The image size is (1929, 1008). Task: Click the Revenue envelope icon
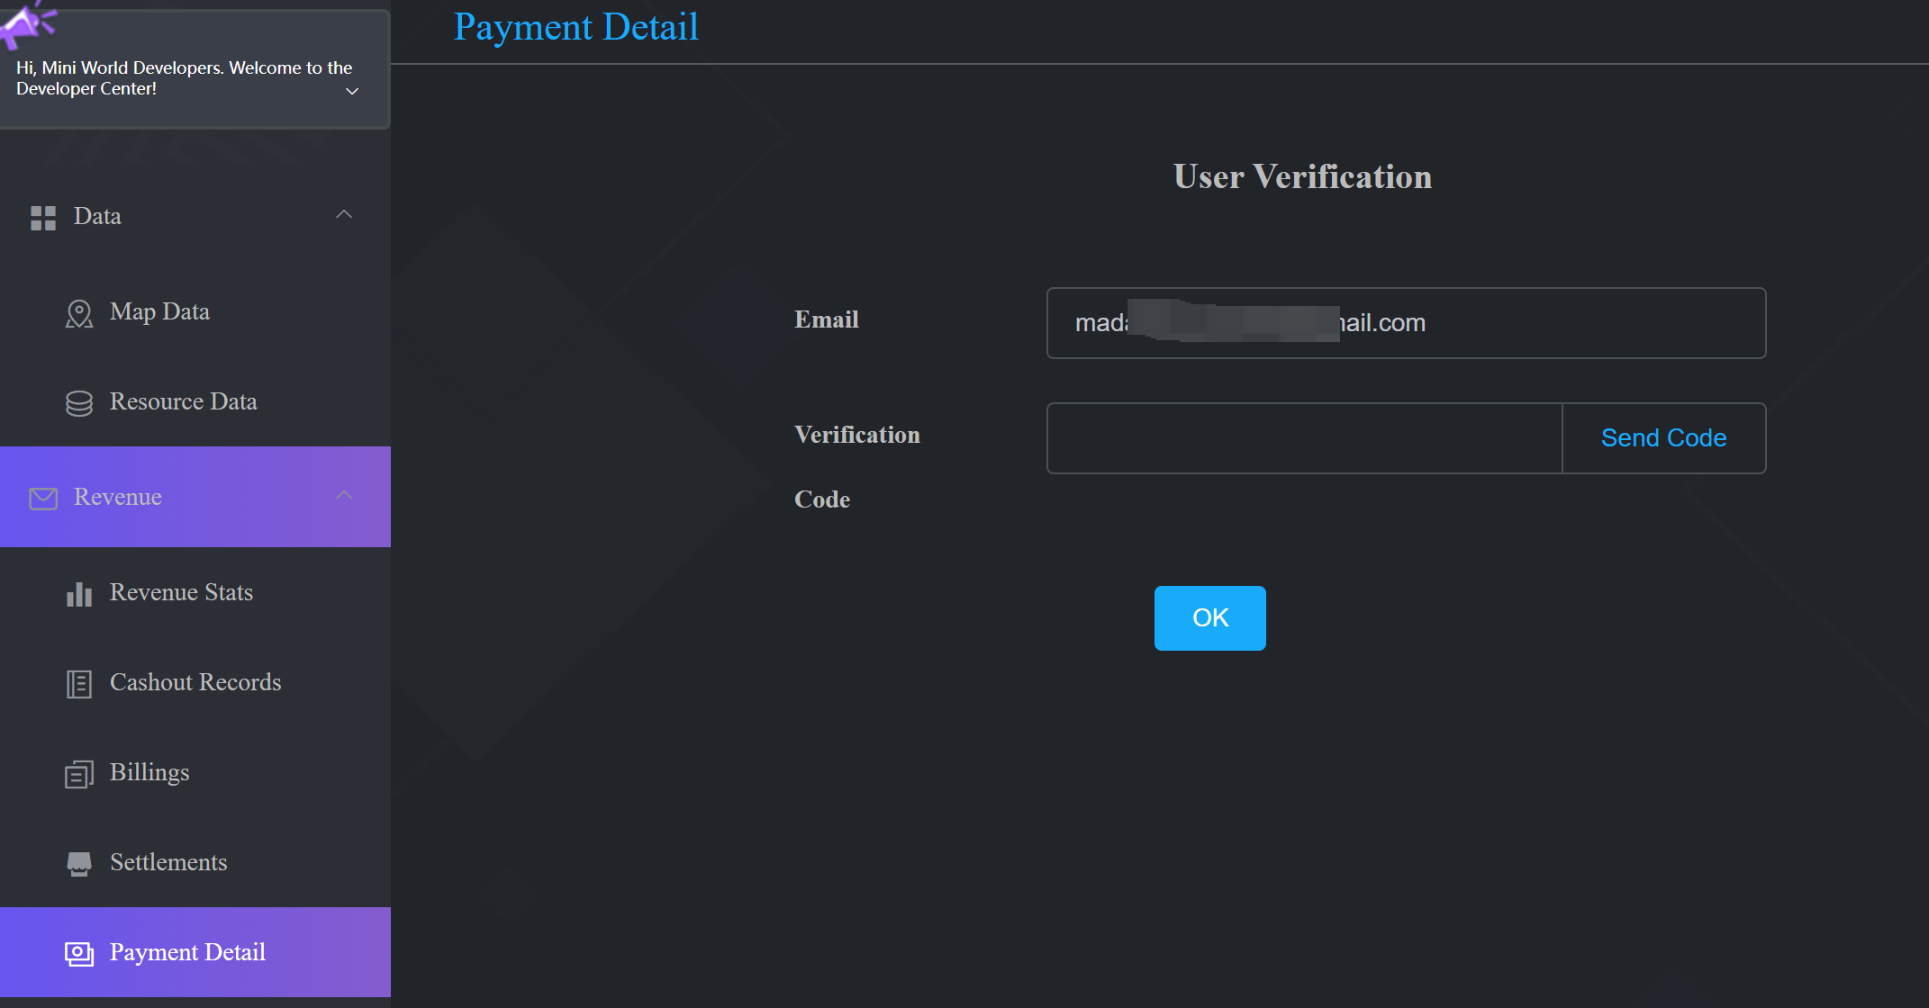[x=43, y=498]
